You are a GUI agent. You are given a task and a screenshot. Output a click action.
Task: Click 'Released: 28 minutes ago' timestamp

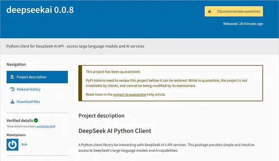click(243, 24)
